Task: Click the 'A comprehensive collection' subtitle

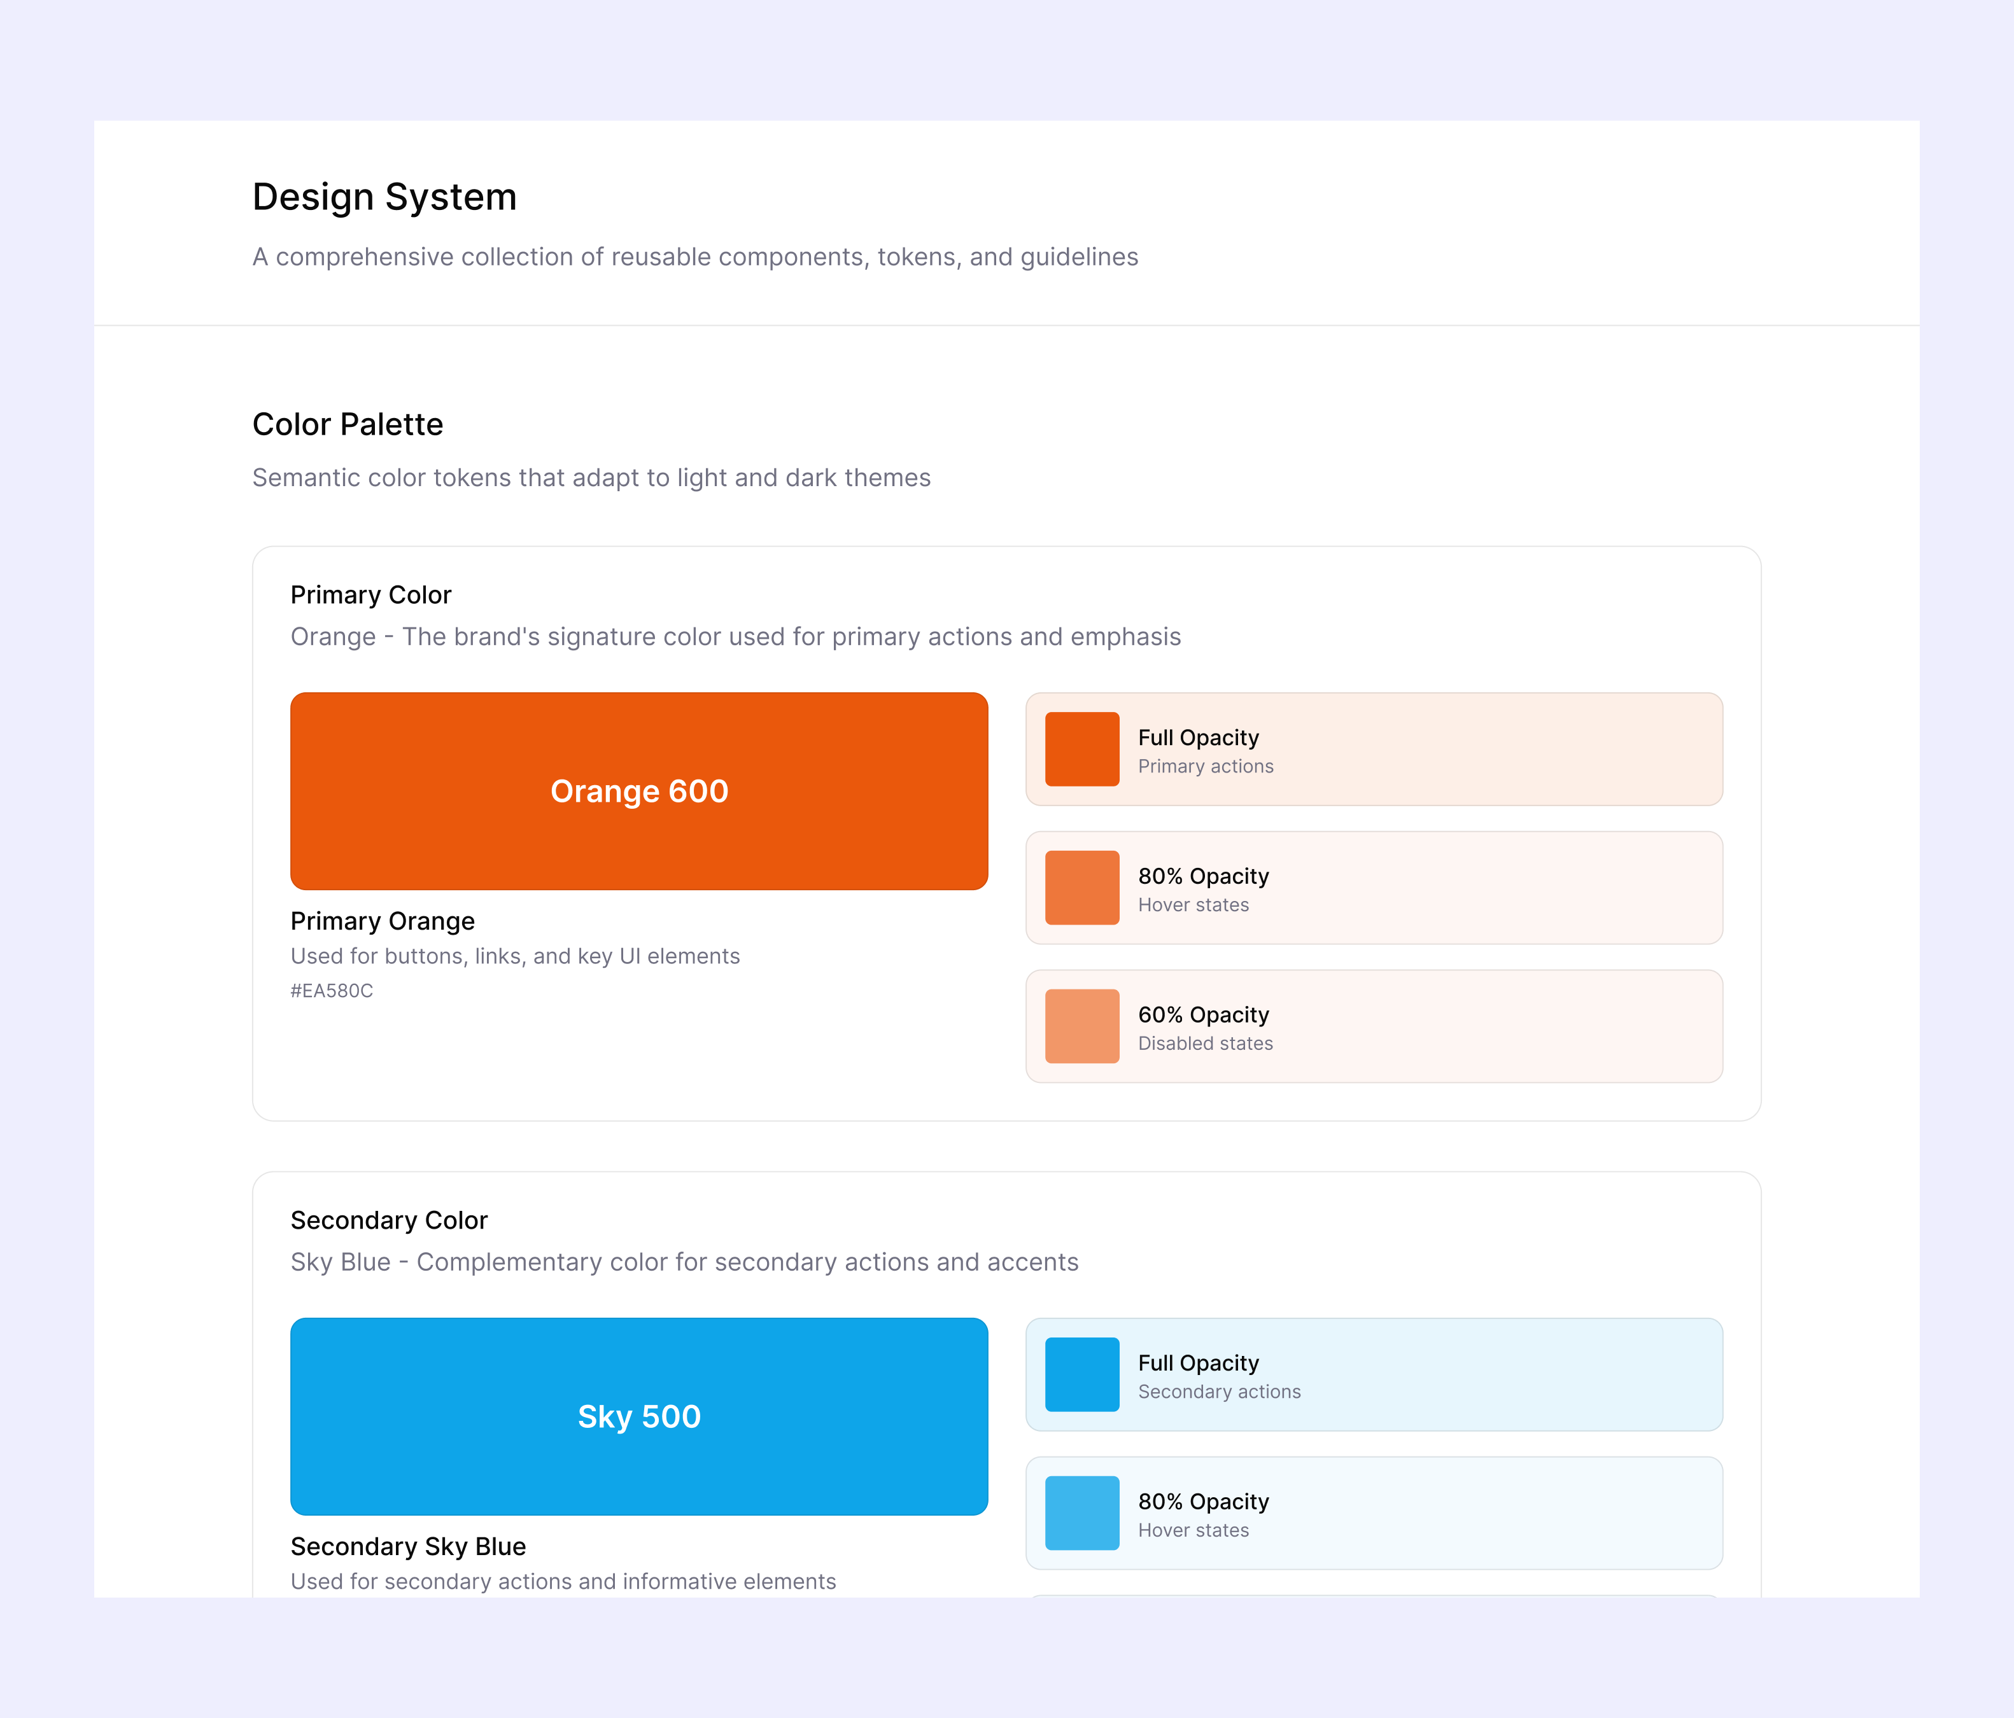Action: [695, 256]
